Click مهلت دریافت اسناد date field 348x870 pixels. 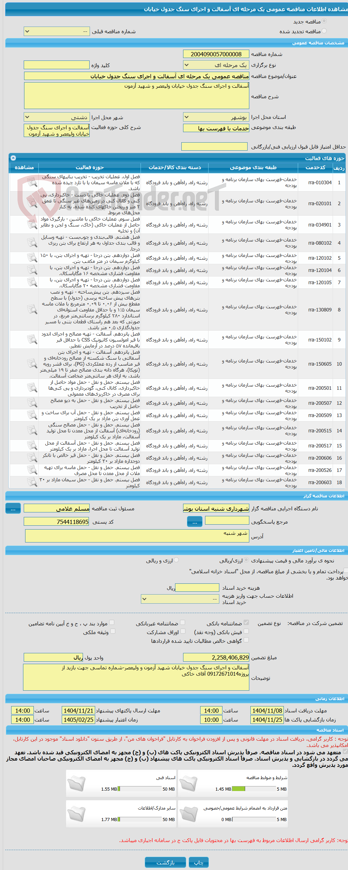(x=267, y=711)
